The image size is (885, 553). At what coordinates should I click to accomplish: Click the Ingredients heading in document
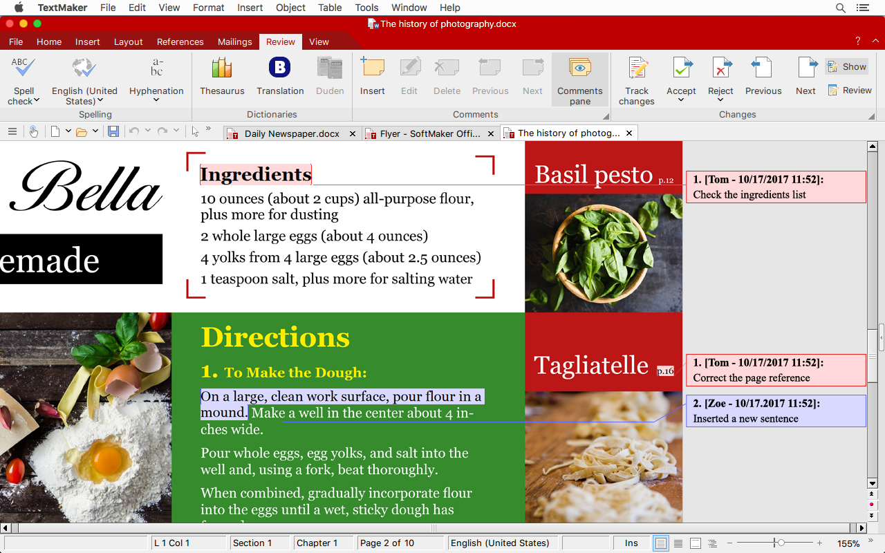coord(256,174)
